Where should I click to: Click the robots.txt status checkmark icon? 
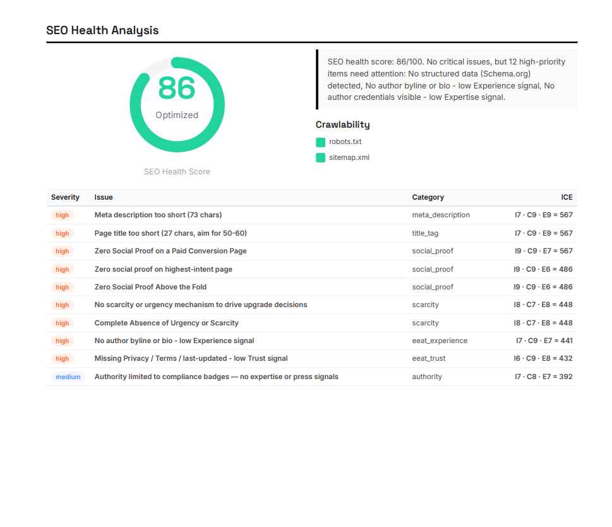pyautogui.click(x=320, y=142)
